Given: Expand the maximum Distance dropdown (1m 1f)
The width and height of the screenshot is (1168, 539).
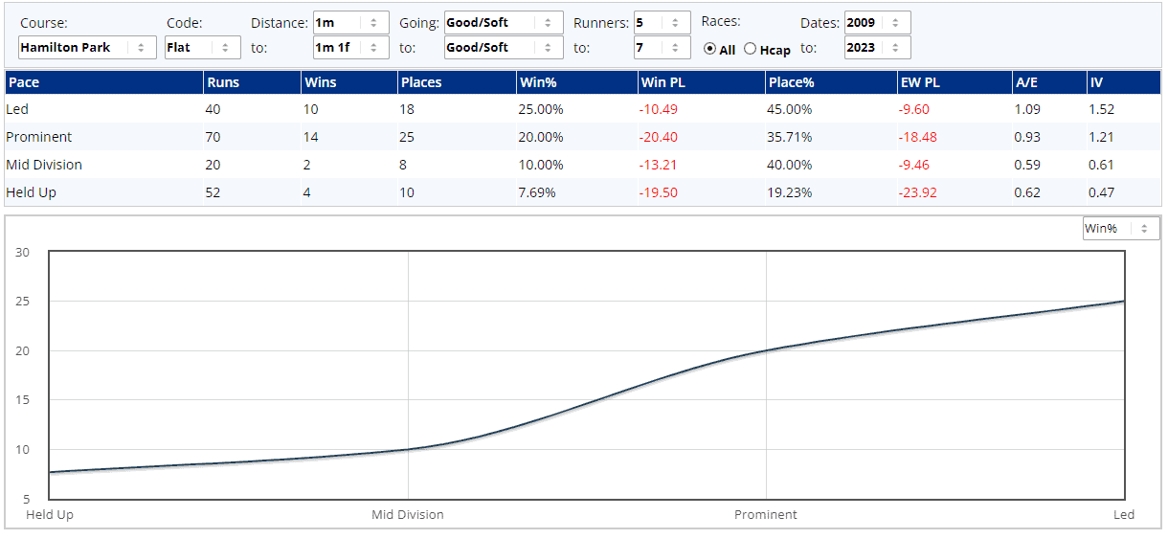Looking at the screenshot, I should (350, 48).
